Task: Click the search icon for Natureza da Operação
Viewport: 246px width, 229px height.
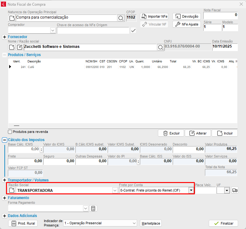Action: coord(121,18)
